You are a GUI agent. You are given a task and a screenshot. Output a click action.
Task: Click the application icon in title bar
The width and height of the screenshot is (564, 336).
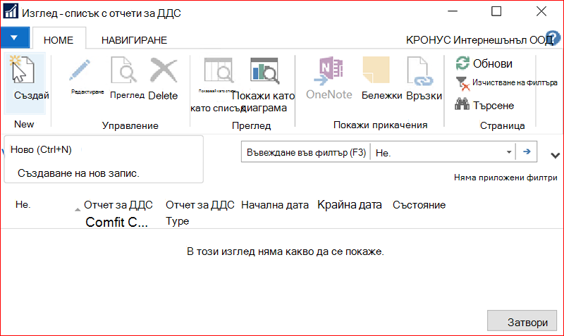(x=11, y=11)
